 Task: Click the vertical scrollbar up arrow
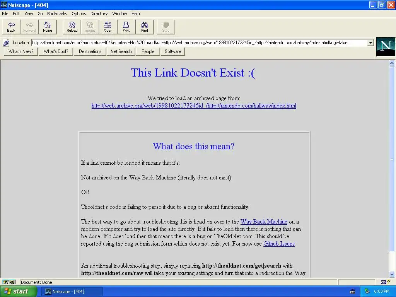click(392, 63)
